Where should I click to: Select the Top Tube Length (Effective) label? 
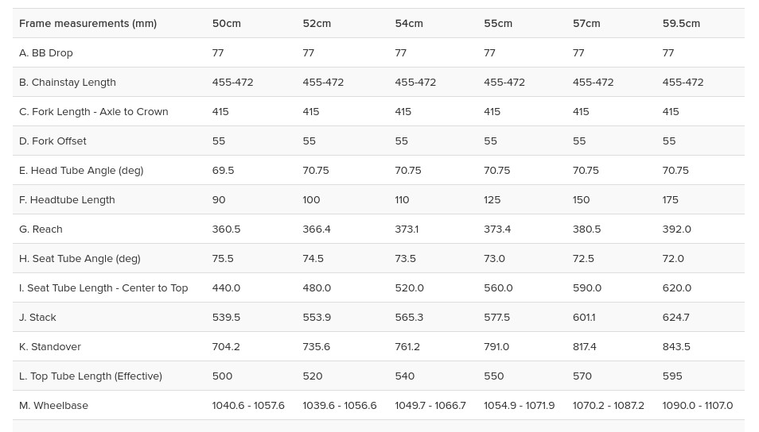pos(91,376)
